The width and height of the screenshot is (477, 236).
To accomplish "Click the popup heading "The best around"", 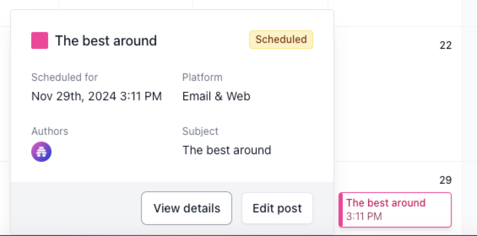I will pyautogui.click(x=106, y=41).
